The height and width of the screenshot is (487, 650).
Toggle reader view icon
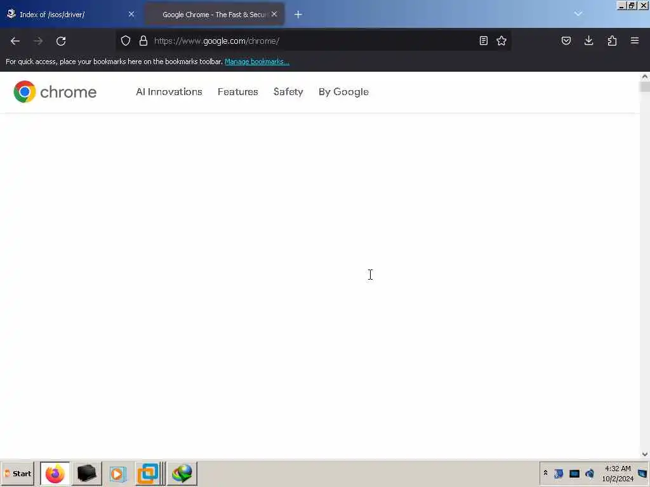coord(483,41)
